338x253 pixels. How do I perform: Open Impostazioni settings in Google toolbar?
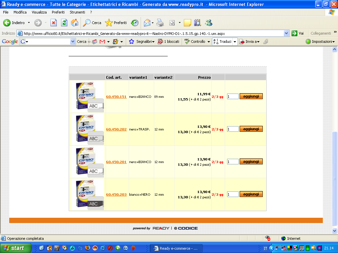click(x=320, y=42)
